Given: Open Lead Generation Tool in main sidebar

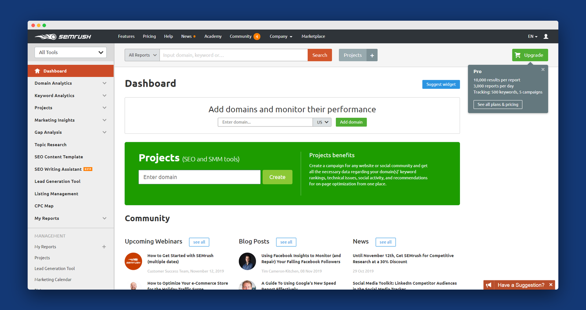Looking at the screenshot, I should (58, 181).
